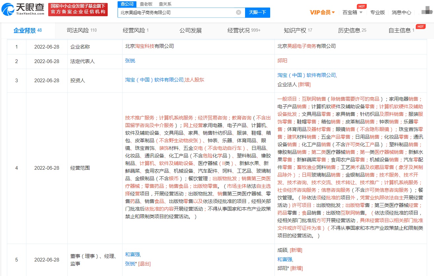Switch to 经营风险 tab
434x276 pixels.
(x=136, y=30)
